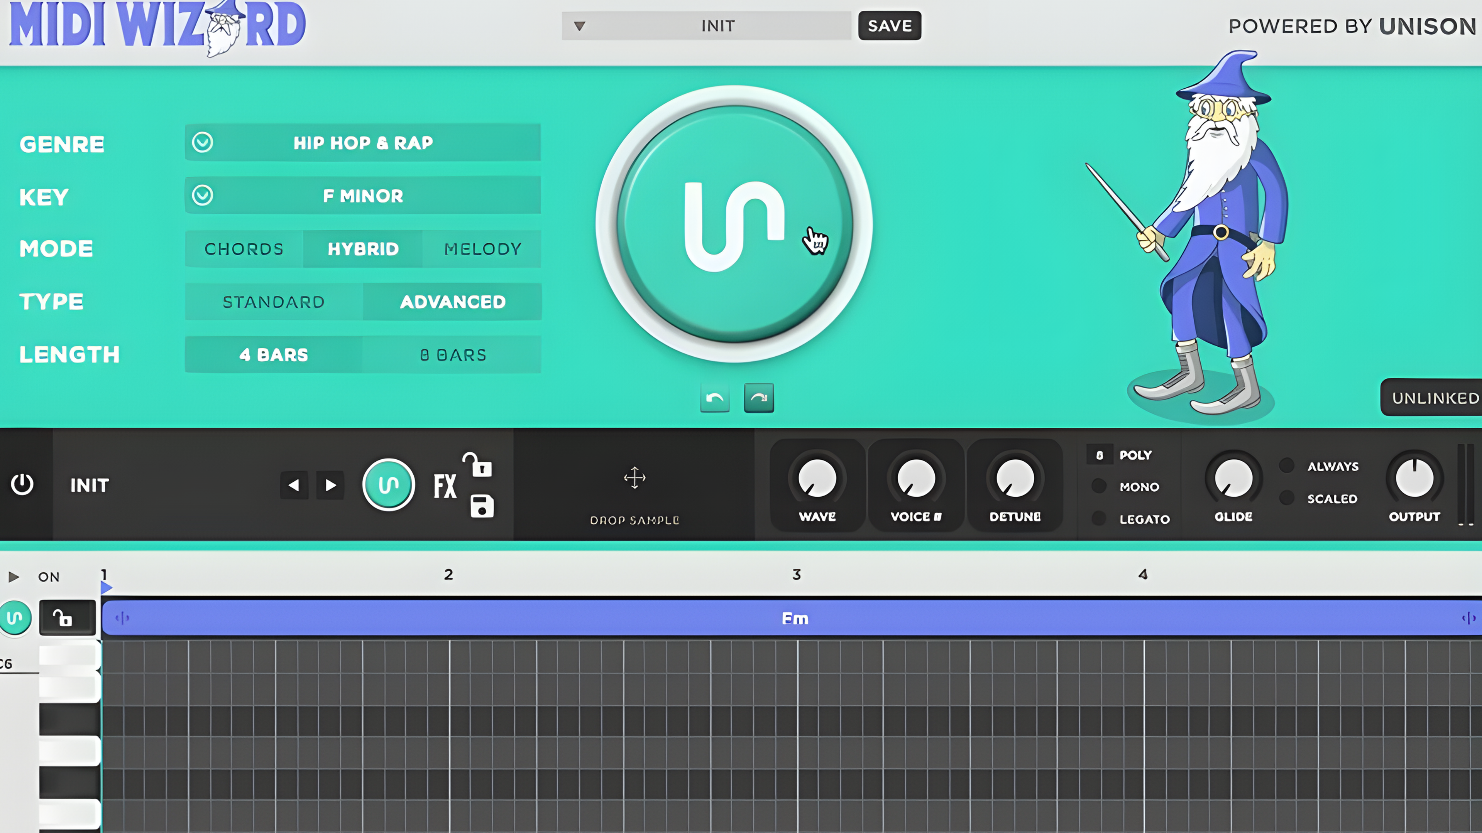Set length to 4 Bars
Screen dimensions: 1482x833
(274, 355)
